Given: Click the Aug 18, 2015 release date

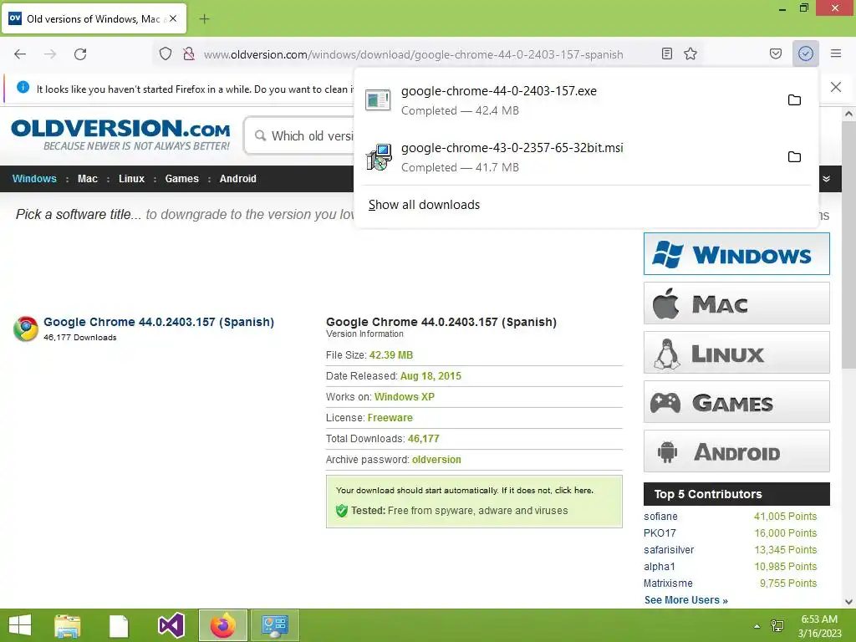Looking at the screenshot, I should 431,376.
